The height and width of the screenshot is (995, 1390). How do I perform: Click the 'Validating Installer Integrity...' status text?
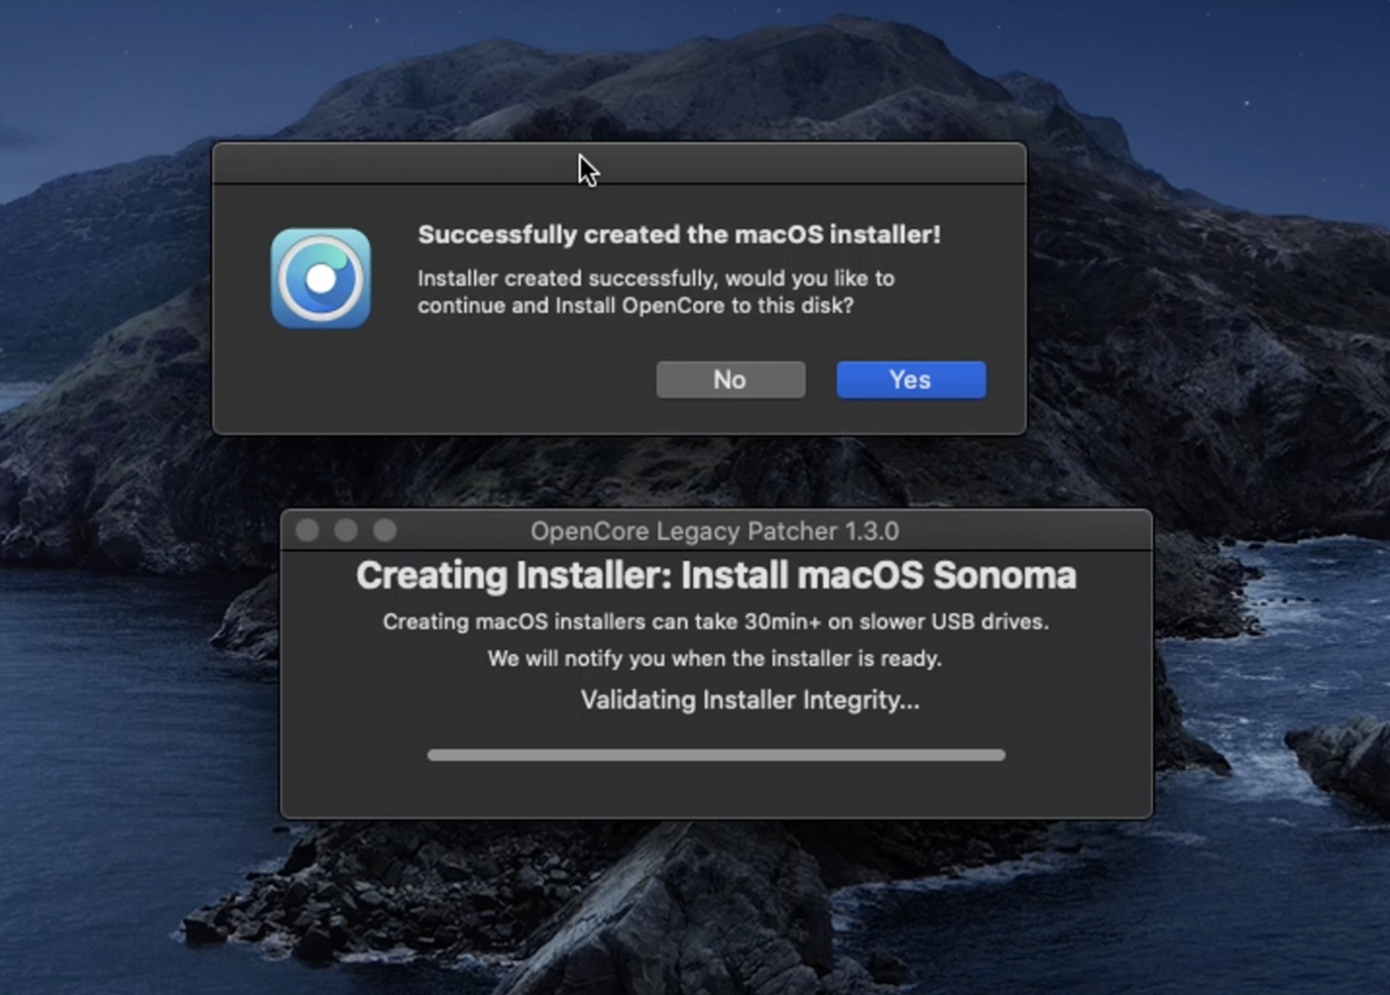749,700
